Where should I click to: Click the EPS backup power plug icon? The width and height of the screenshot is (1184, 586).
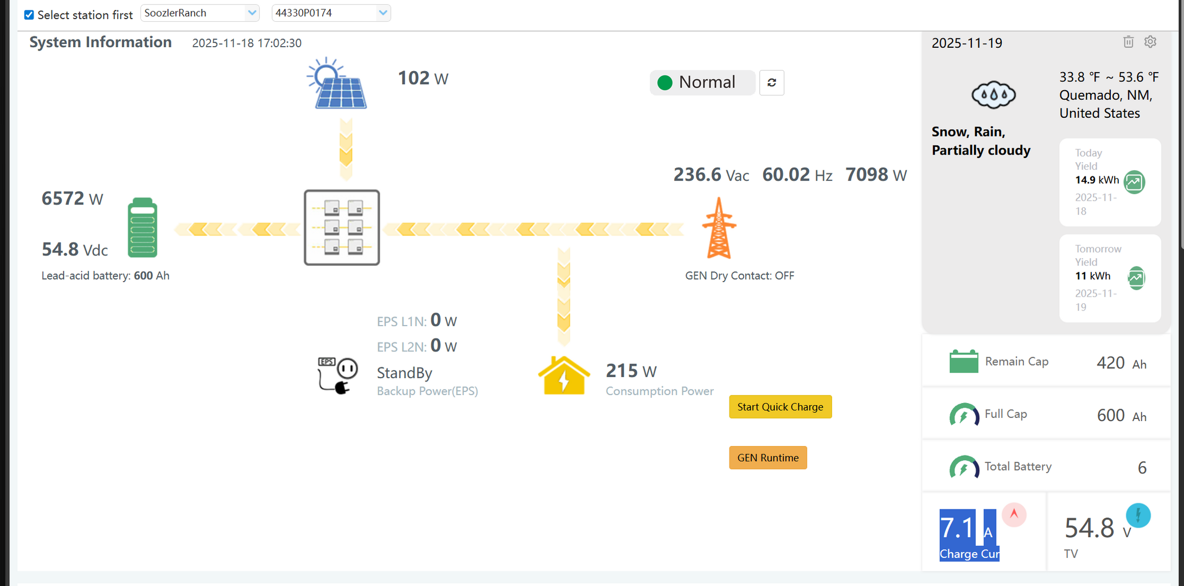[x=337, y=375]
